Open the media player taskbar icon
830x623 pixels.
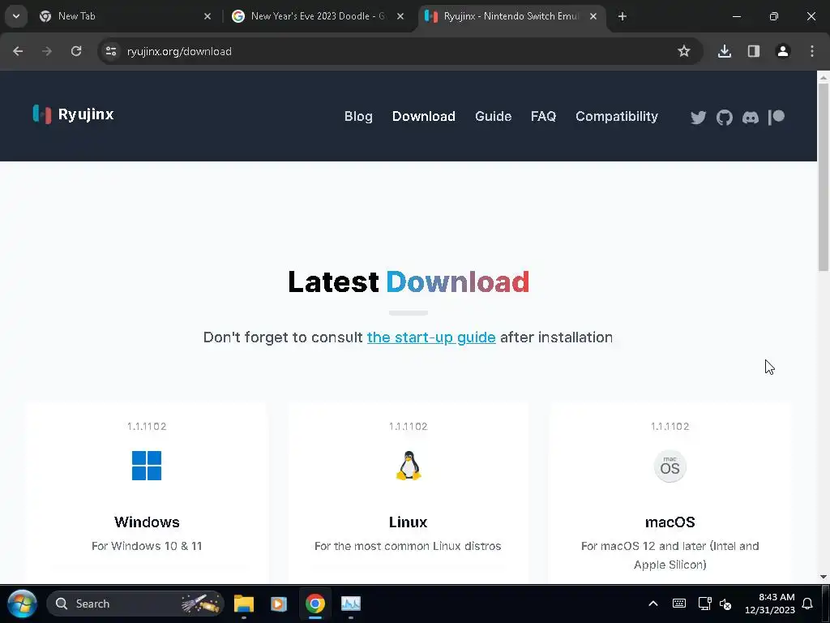(279, 604)
